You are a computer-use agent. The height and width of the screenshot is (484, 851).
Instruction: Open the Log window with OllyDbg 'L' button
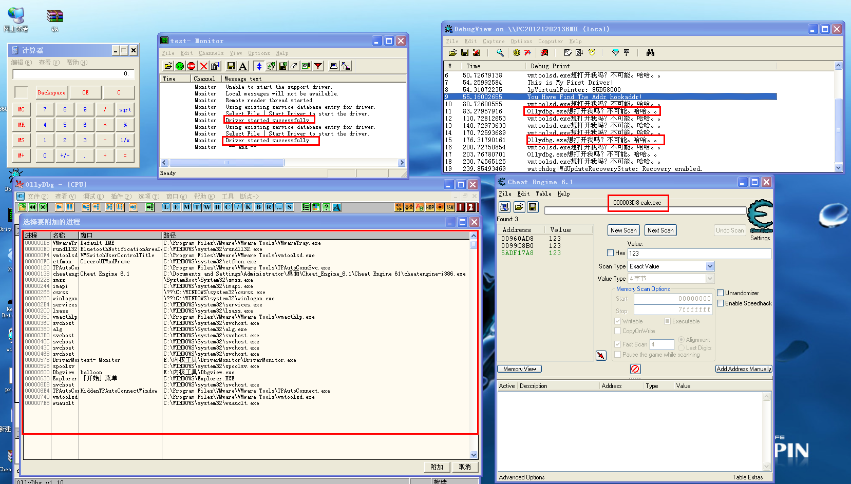(166, 207)
